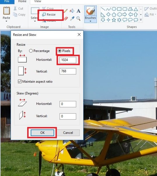Select the Magnifier tool
Image resolution: width=157 pixels, height=176 pixels.
coord(78,18)
